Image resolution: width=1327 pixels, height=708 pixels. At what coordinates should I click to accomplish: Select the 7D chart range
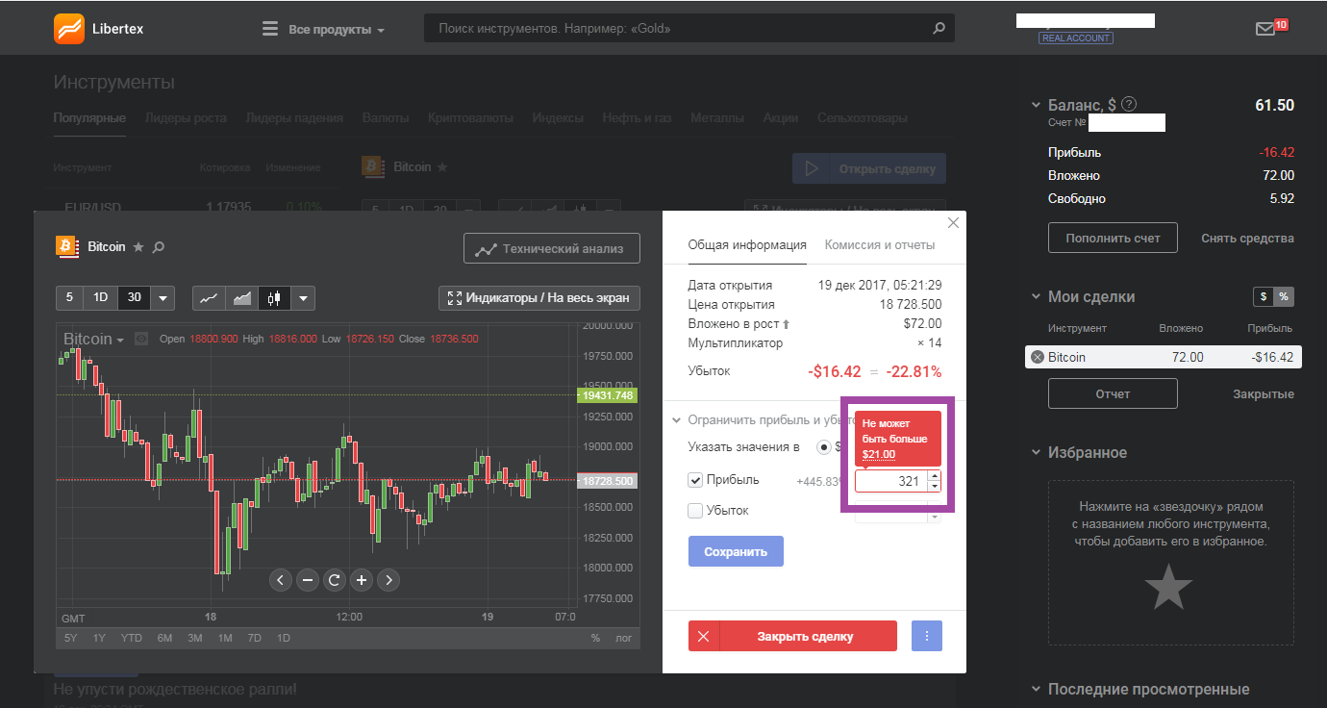tap(254, 638)
